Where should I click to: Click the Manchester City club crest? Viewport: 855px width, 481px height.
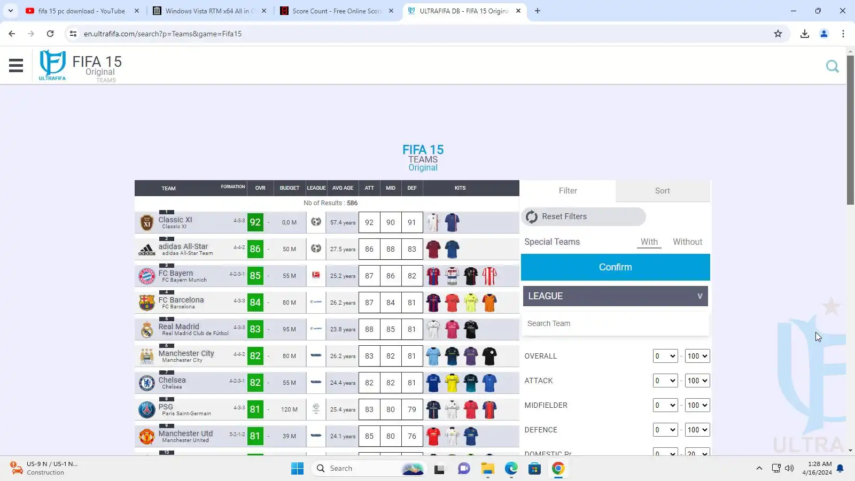click(146, 356)
